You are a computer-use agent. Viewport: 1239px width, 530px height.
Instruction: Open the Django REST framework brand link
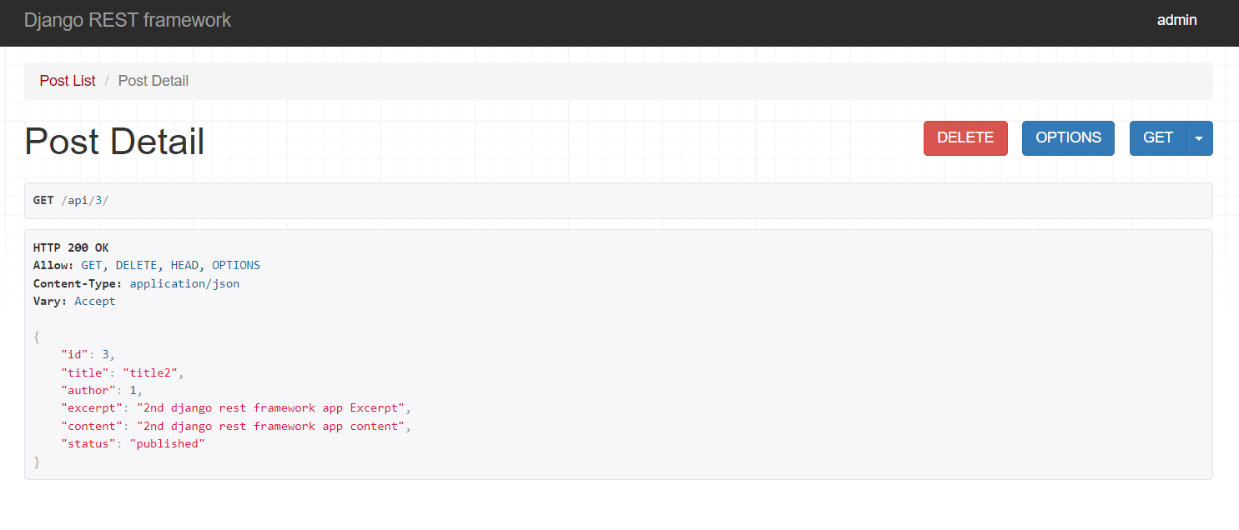click(128, 20)
